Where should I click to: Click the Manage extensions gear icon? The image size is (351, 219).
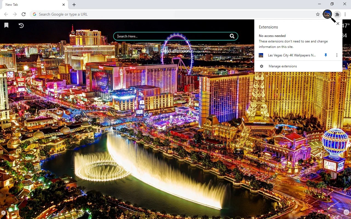coord(261,66)
